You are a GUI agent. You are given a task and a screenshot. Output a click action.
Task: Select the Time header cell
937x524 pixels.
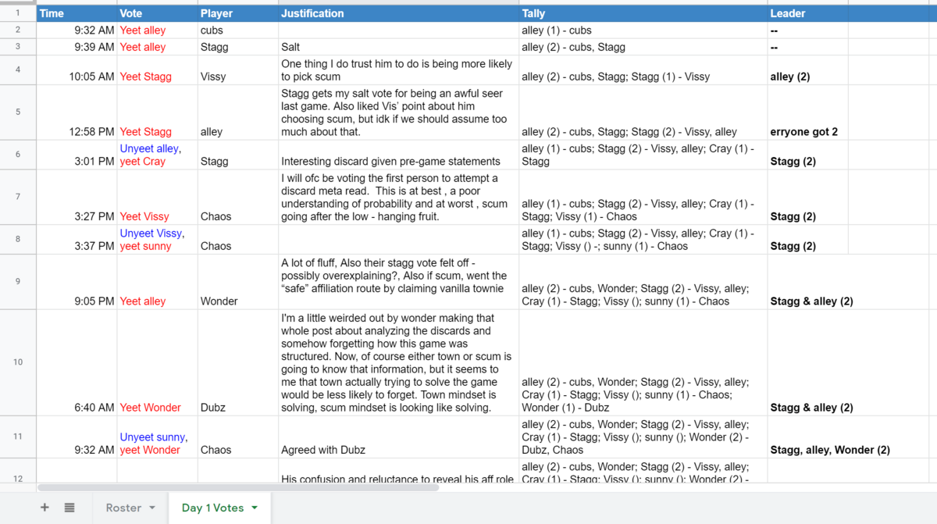(77, 13)
